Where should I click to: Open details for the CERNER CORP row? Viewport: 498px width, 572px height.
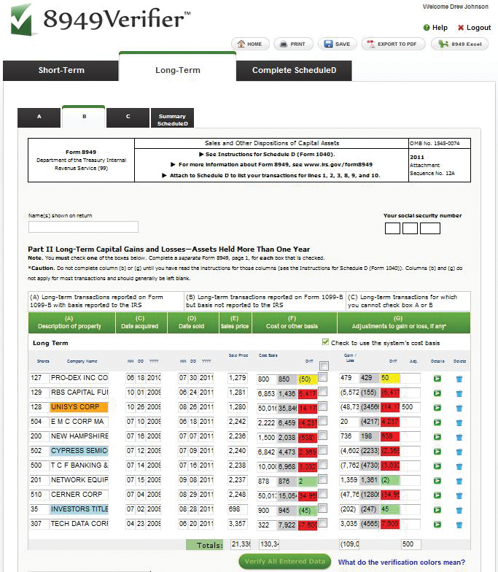click(x=437, y=495)
